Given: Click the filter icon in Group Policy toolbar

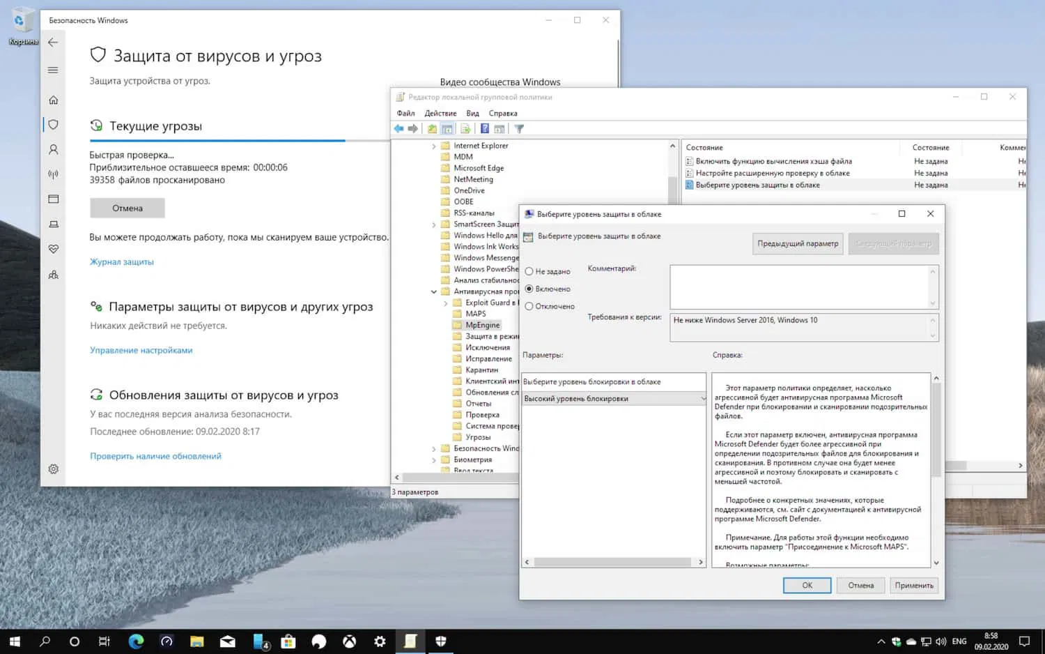Looking at the screenshot, I should (518, 128).
